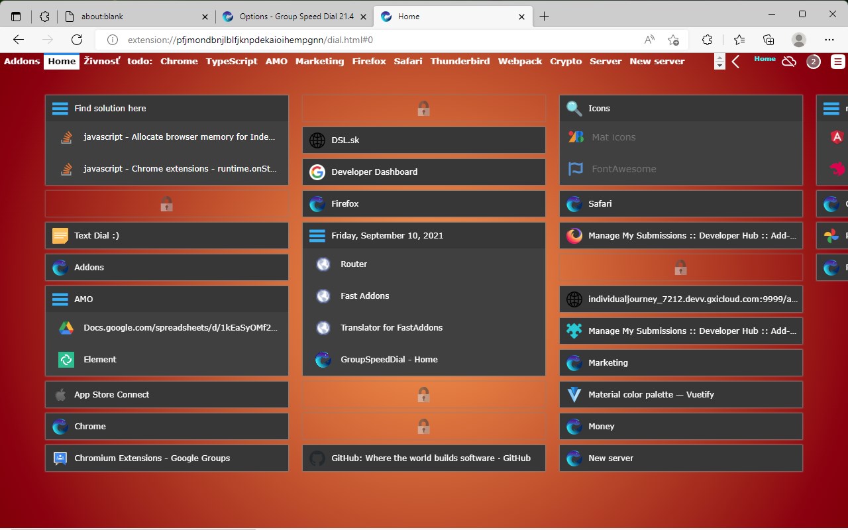Unlock the locked dial below GroupSpeedDial - Home
The image size is (848, 530).
[423, 394]
